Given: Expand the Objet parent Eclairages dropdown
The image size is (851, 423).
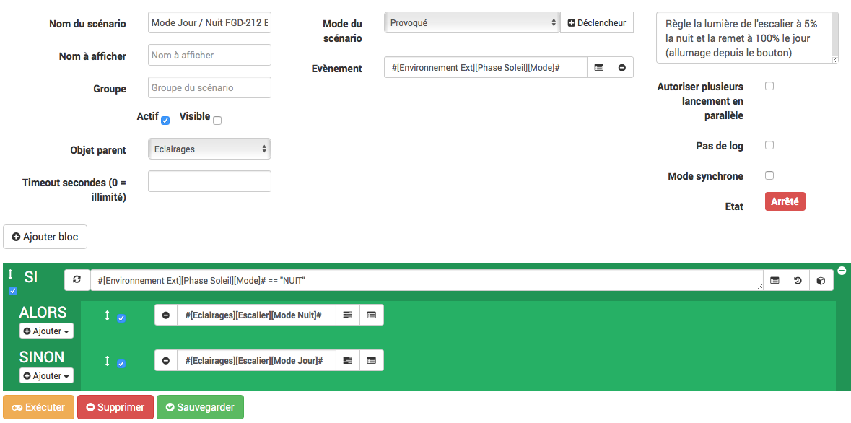Looking at the screenshot, I should point(209,149).
